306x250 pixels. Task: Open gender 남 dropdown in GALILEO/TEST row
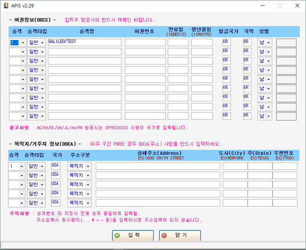(269, 42)
